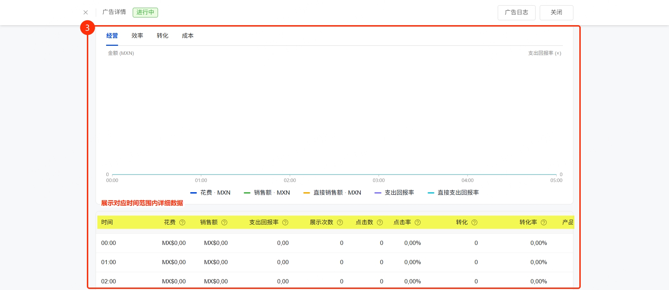Show help for the 转化率 column
The image size is (669, 290).
point(544,222)
